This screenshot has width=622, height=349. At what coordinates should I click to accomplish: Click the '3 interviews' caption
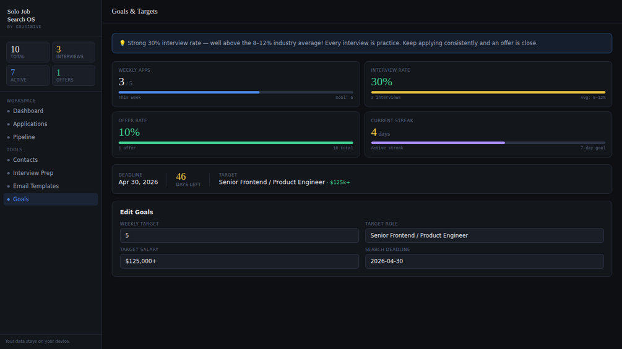click(x=386, y=98)
